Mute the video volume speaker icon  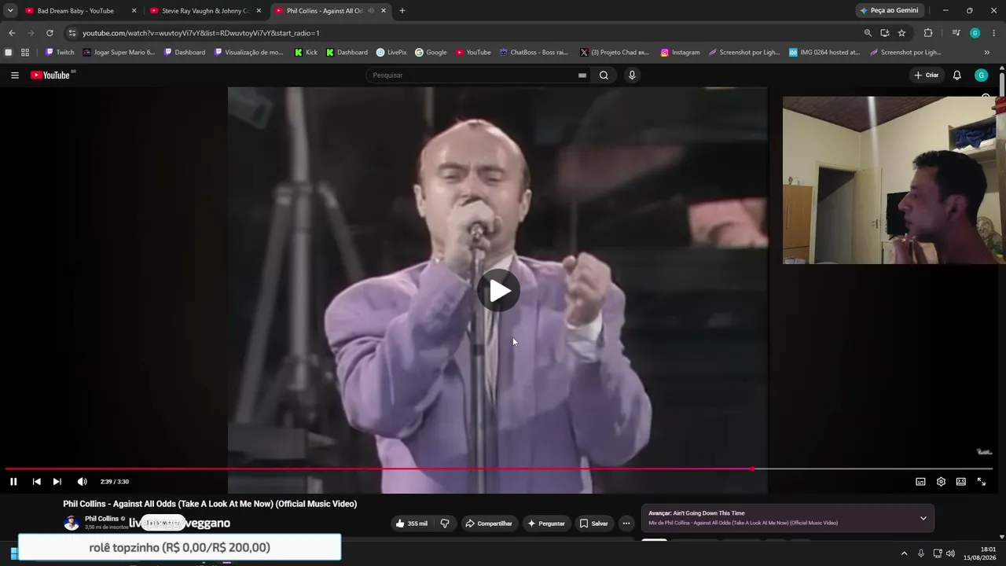82,482
